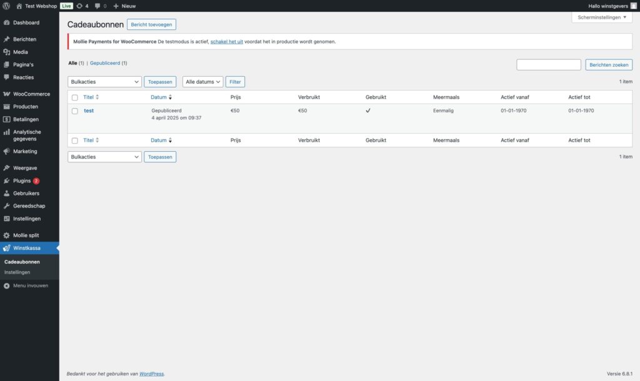
Task: Click the Menu invouwen collapse arrow icon
Action: pyautogui.click(x=6, y=286)
